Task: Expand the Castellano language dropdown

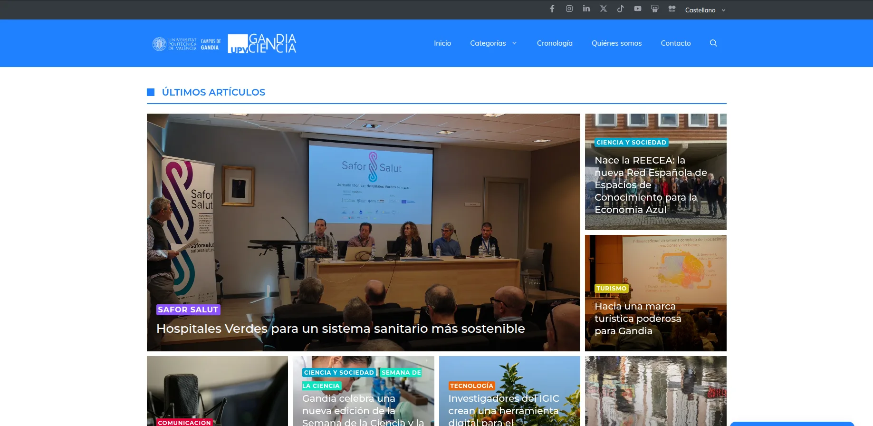Action: pos(705,10)
